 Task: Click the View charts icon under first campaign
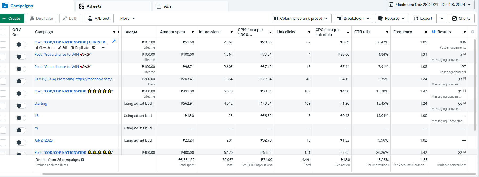(x=36, y=48)
